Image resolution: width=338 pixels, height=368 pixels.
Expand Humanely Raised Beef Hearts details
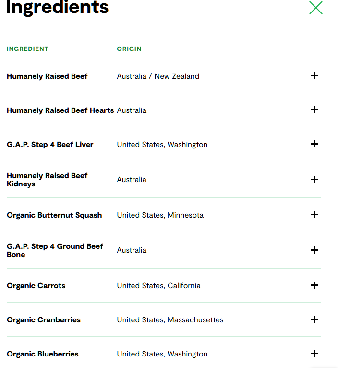(x=314, y=110)
